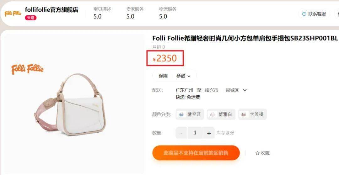Increase quantity with the plus button
Viewport: 339px width, 175px height.
tap(209, 133)
